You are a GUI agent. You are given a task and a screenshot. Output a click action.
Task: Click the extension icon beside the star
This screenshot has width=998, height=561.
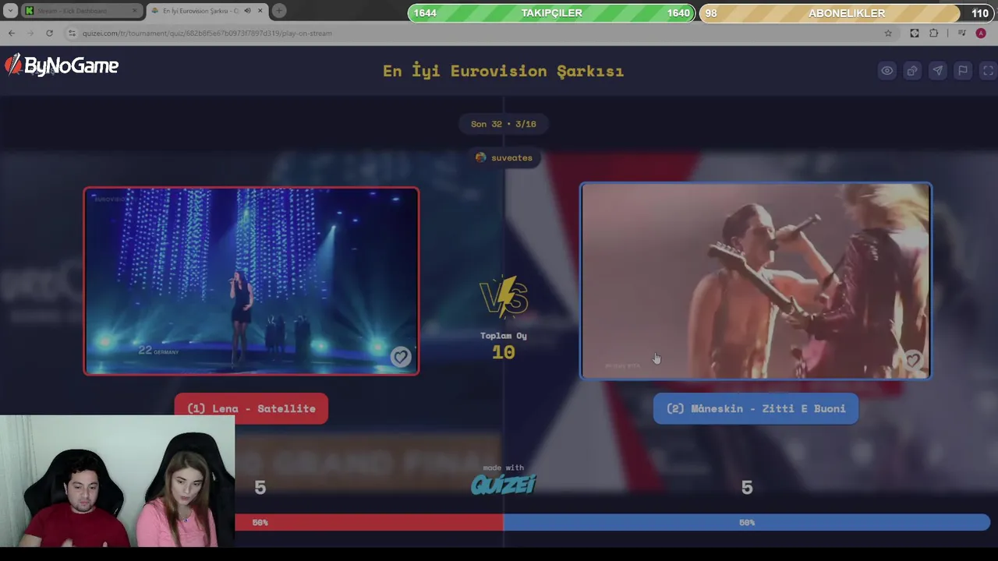point(915,33)
